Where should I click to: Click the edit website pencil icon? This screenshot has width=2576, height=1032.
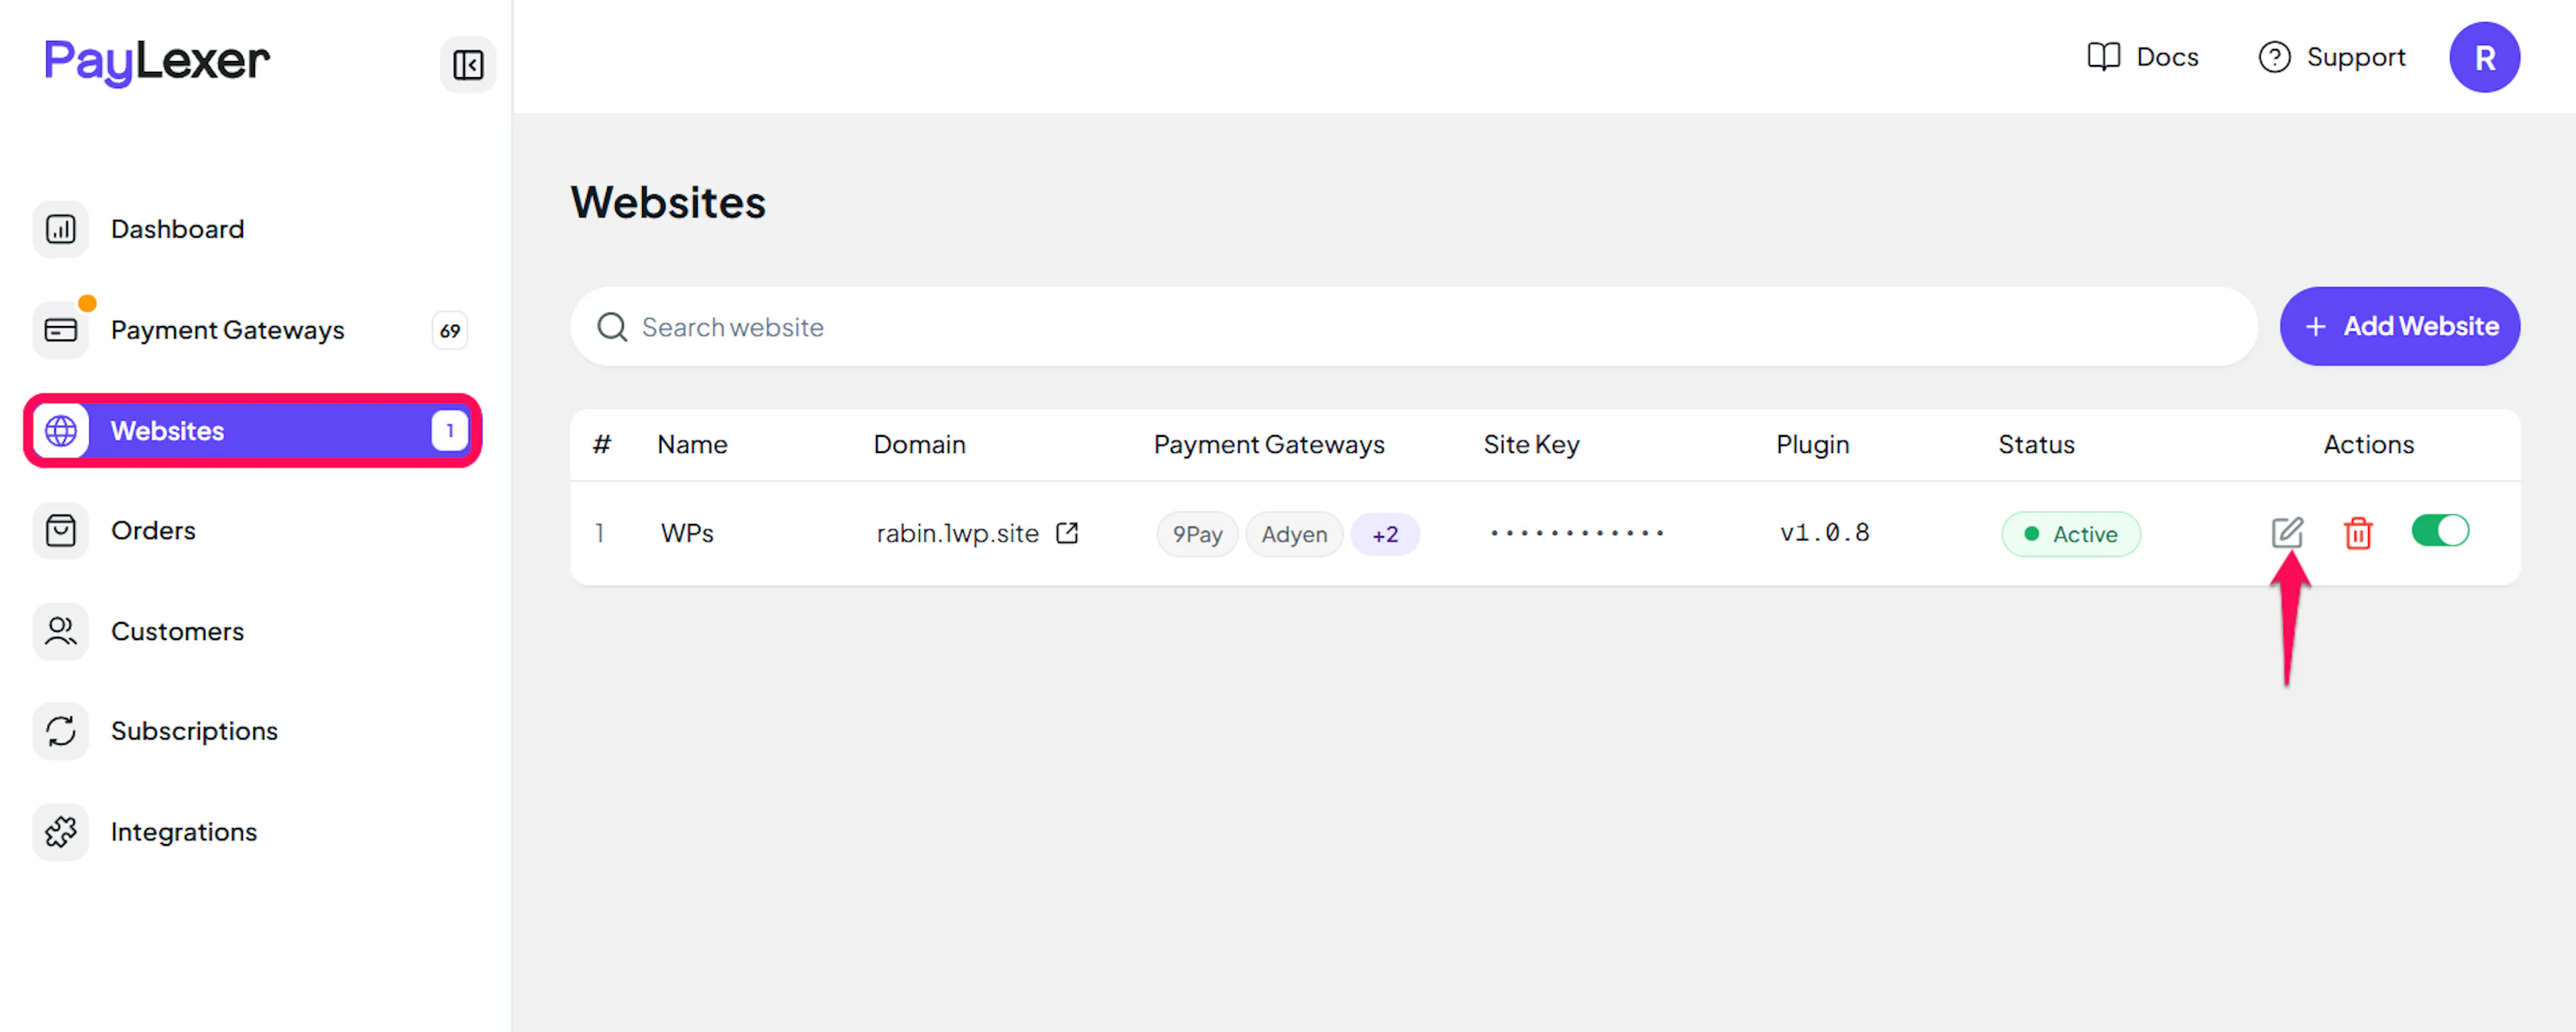[x=2286, y=532]
